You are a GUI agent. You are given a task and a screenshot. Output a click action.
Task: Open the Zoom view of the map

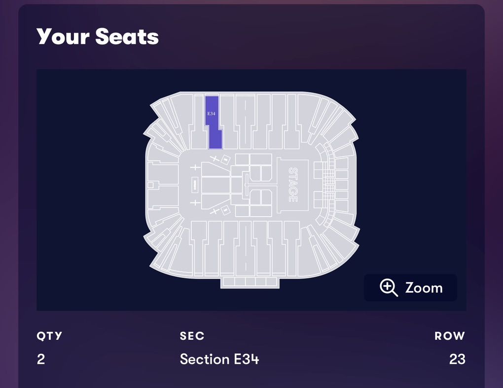coord(410,288)
